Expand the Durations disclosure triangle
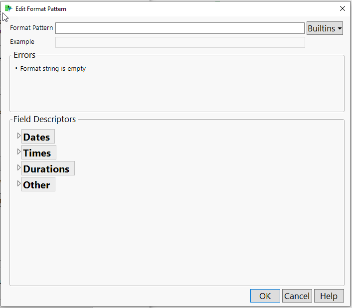The width and height of the screenshot is (352, 308). [19, 168]
